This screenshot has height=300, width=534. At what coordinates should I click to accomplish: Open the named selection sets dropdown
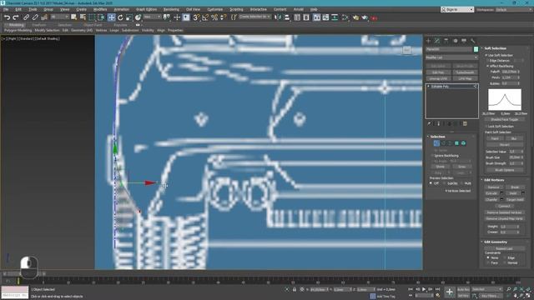pos(254,17)
